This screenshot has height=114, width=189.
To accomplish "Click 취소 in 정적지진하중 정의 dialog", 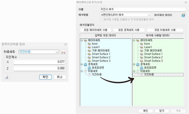I will pyautogui.click(x=60, y=77).
